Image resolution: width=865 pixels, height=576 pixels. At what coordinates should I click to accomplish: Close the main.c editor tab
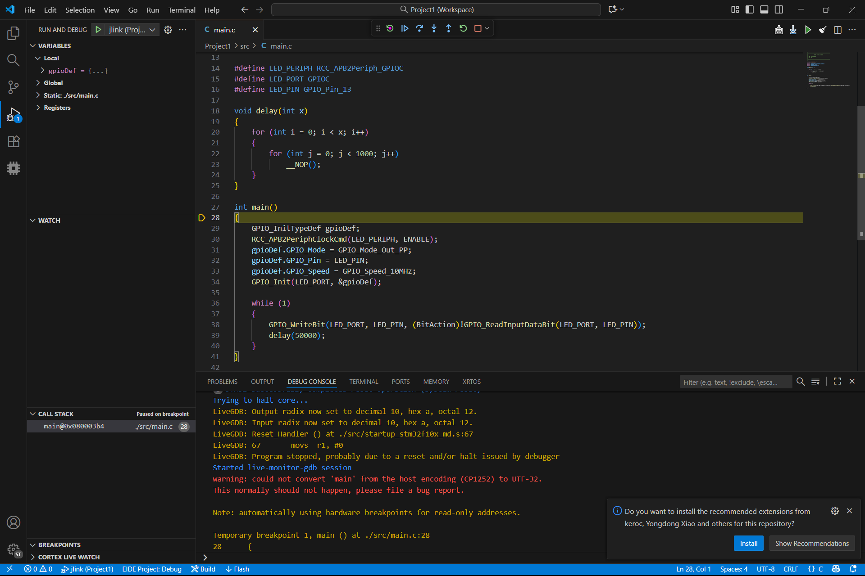pos(255,30)
